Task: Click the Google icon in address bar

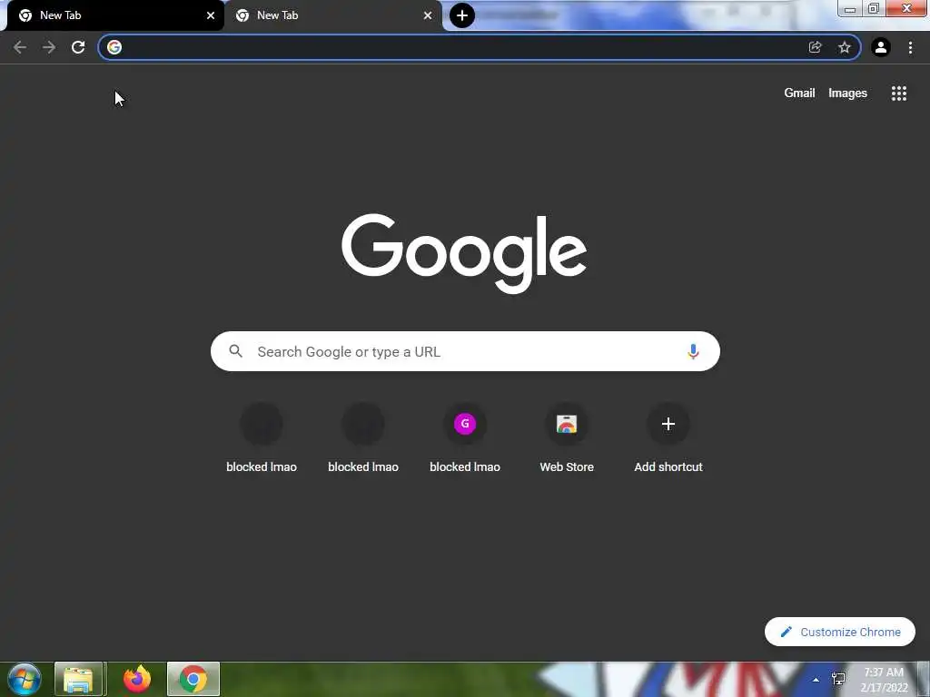Action: pyautogui.click(x=114, y=47)
